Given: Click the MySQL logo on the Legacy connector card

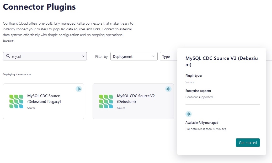Looking at the screenshot, I should pos(16,102).
